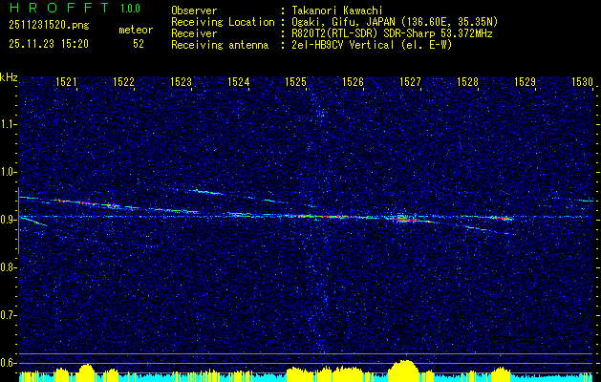Screen dimensions: 601x382
Task: Click the date stamp 25.11.23 15:20
Action: (x=49, y=44)
